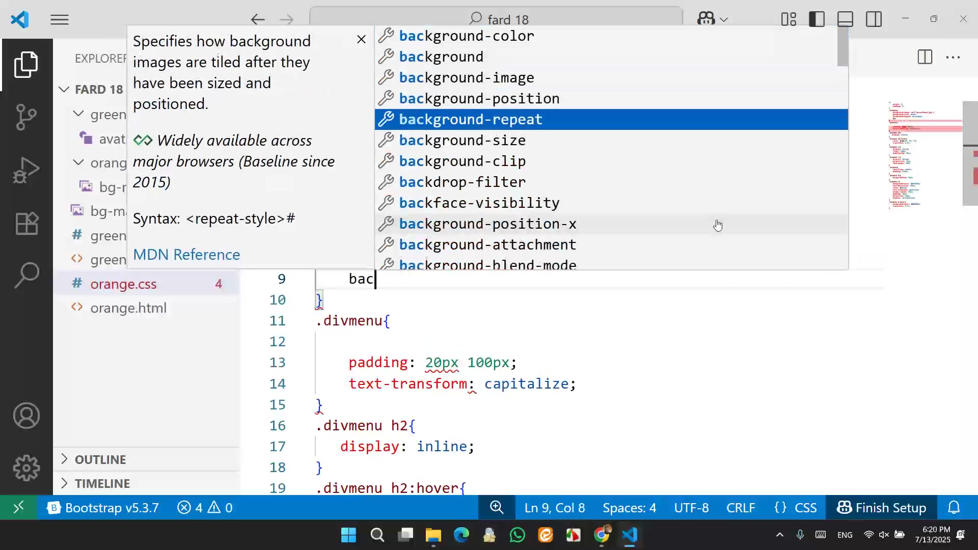Image resolution: width=978 pixels, height=550 pixels.
Task: Expand the TIMELINE section
Action: [x=102, y=483]
